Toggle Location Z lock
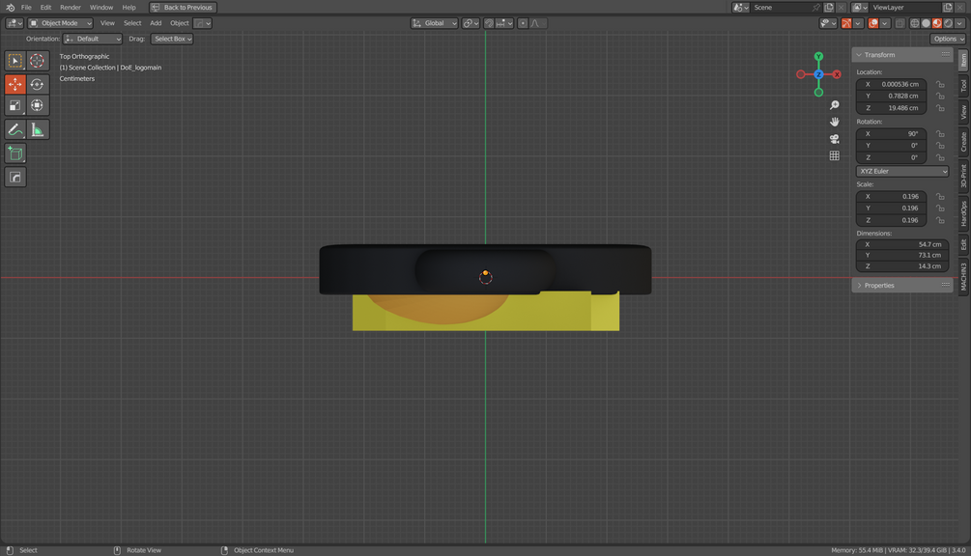The height and width of the screenshot is (556, 971). [x=940, y=107]
